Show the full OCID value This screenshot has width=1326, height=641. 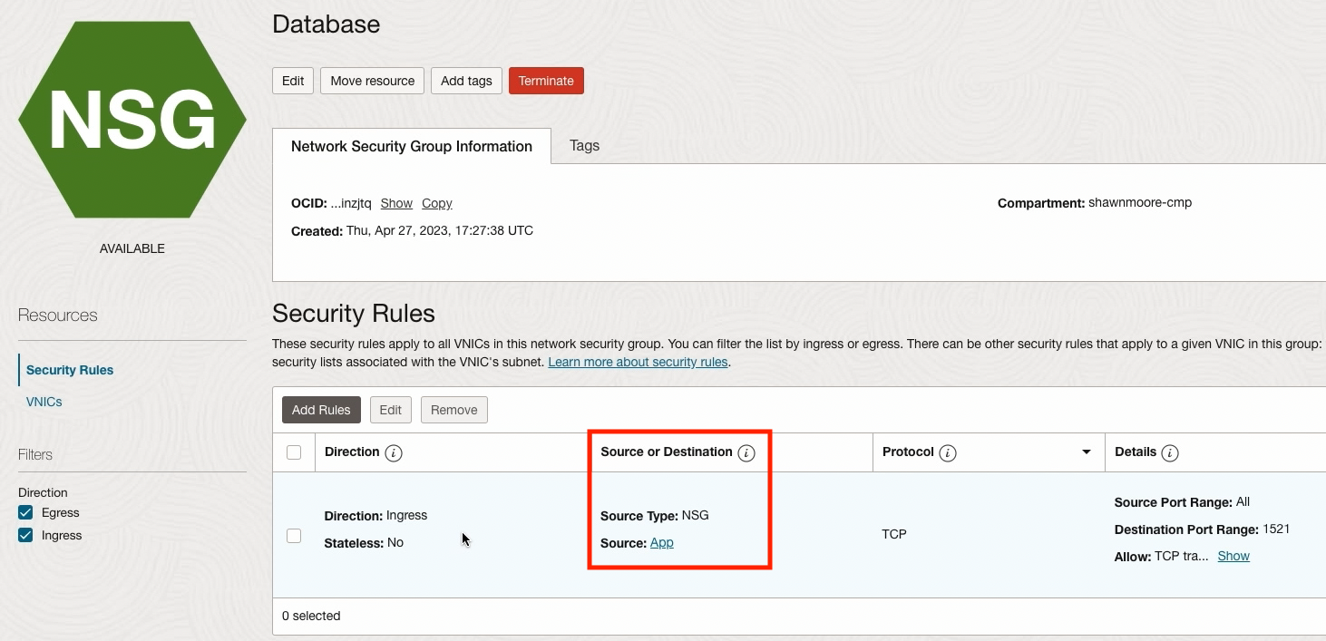(x=396, y=203)
